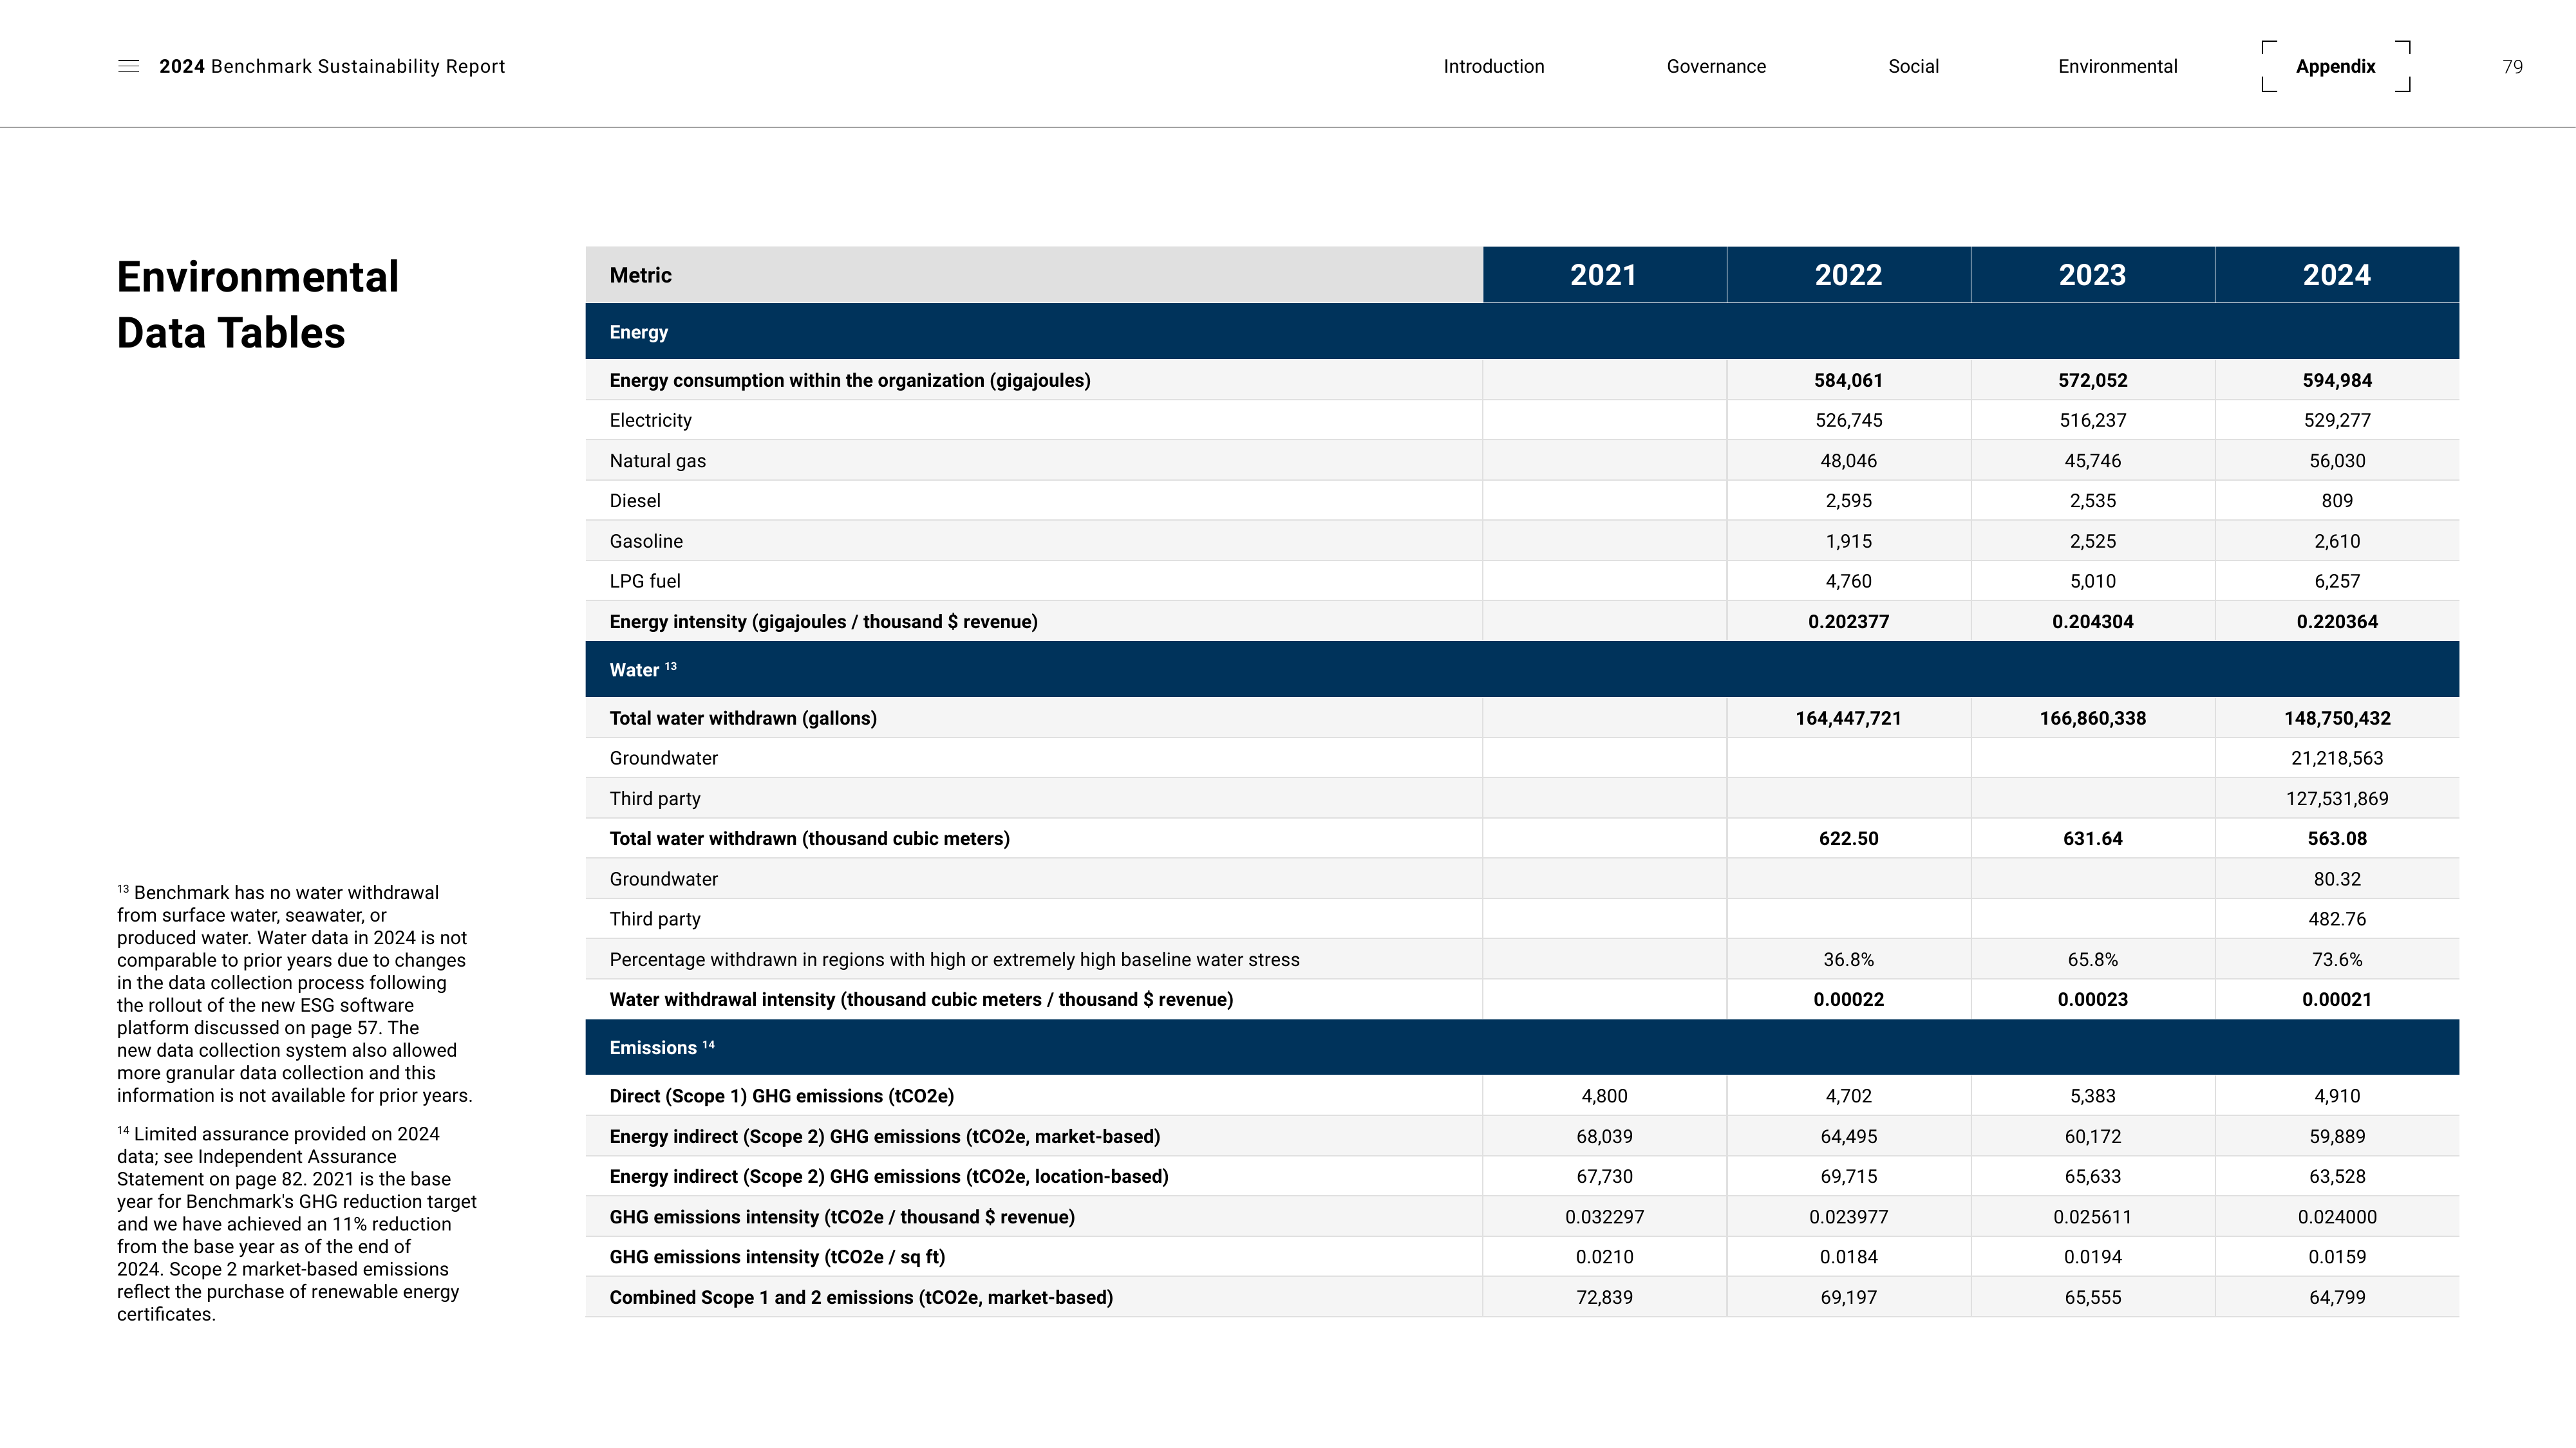Click the combined emissions value 72,839

coord(1604,1297)
